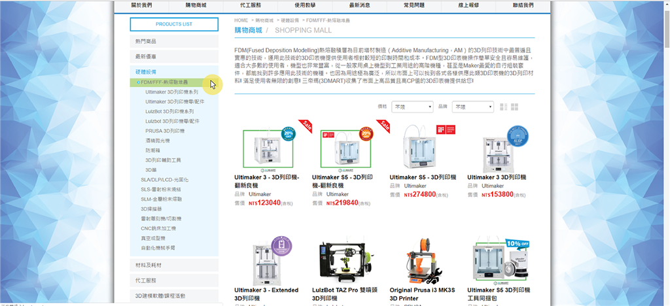Click the HOME breadcrumb link
670x306 pixels.
point(241,20)
